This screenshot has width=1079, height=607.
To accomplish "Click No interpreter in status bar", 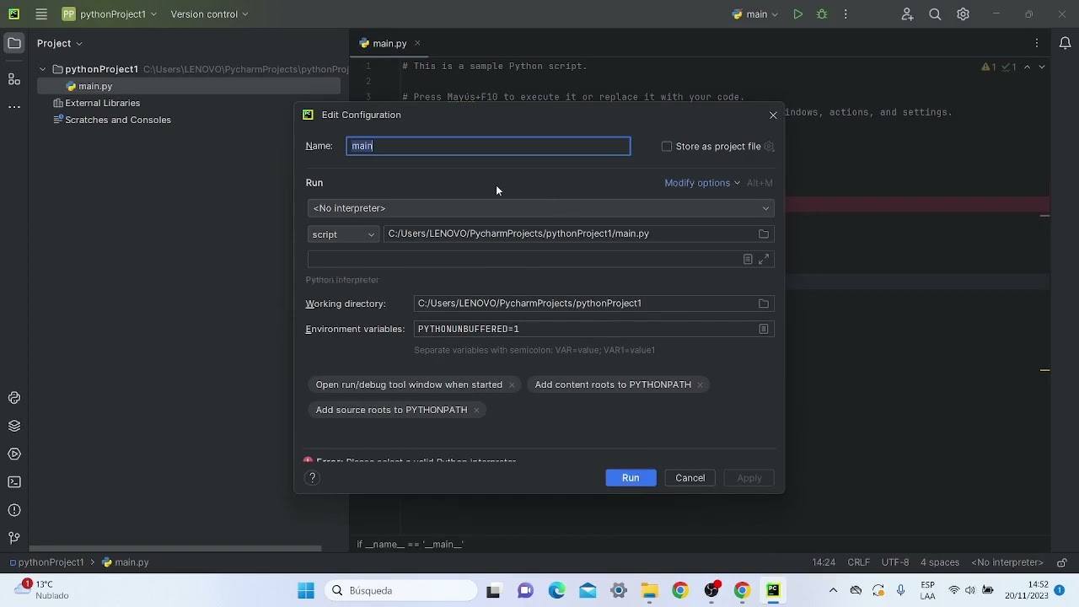I will 1007,562.
